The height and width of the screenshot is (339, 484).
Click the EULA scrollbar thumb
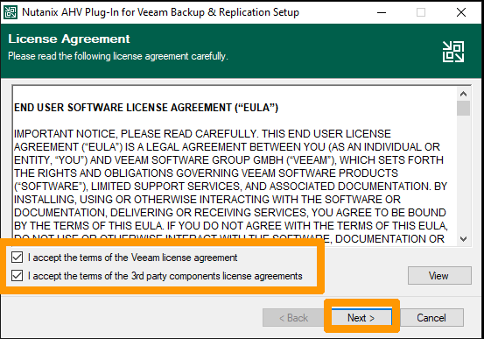click(x=463, y=108)
